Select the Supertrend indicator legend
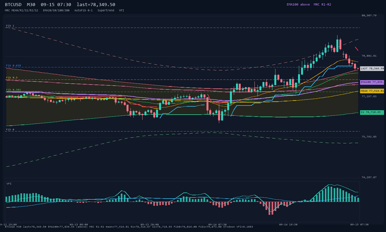This screenshot has width=386, height=232. pos(106,10)
